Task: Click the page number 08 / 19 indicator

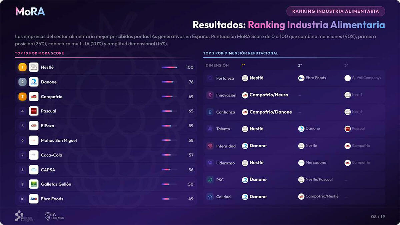Action: pyautogui.click(x=378, y=217)
